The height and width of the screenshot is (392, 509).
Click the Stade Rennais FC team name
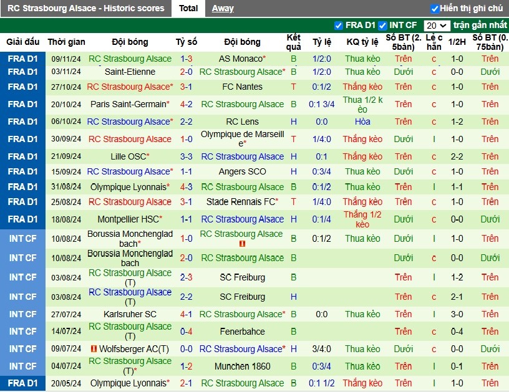point(241,202)
